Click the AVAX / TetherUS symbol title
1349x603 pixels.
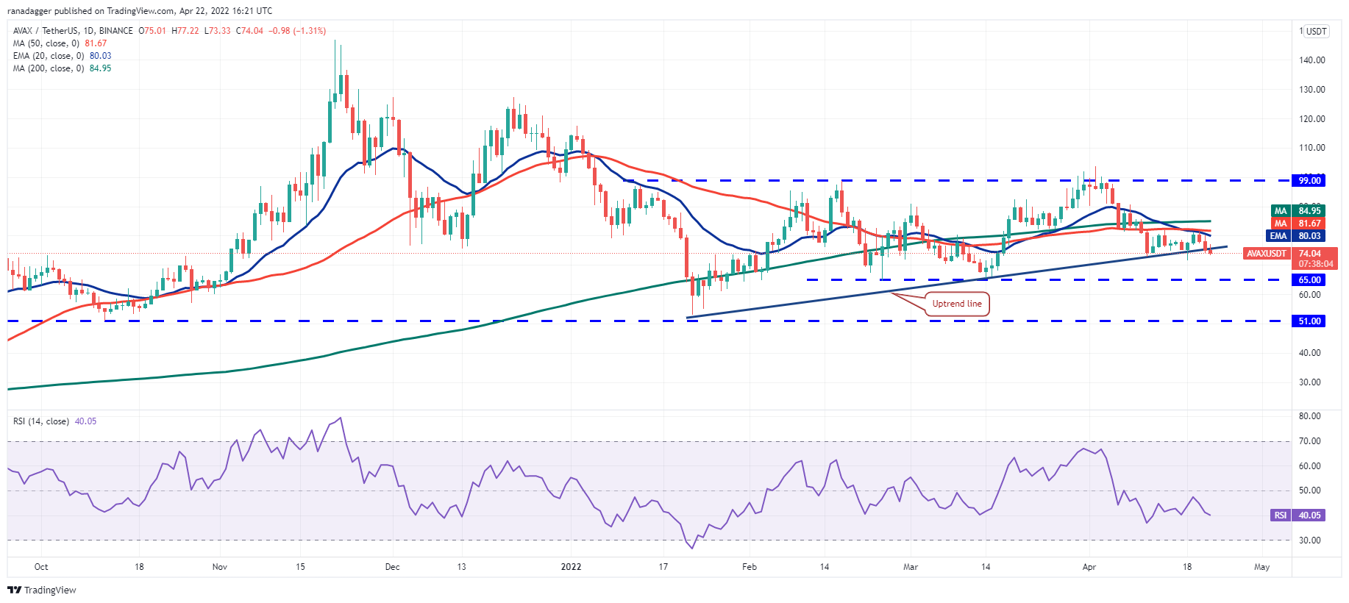pos(45,31)
